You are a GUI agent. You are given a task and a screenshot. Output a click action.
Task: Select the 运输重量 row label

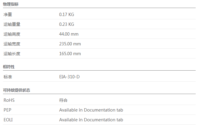pyautogui.click(x=12, y=24)
